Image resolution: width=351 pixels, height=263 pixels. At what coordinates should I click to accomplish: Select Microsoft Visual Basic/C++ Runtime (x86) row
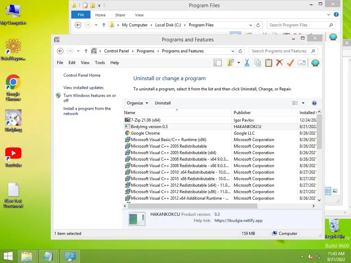pyautogui.click(x=220, y=140)
